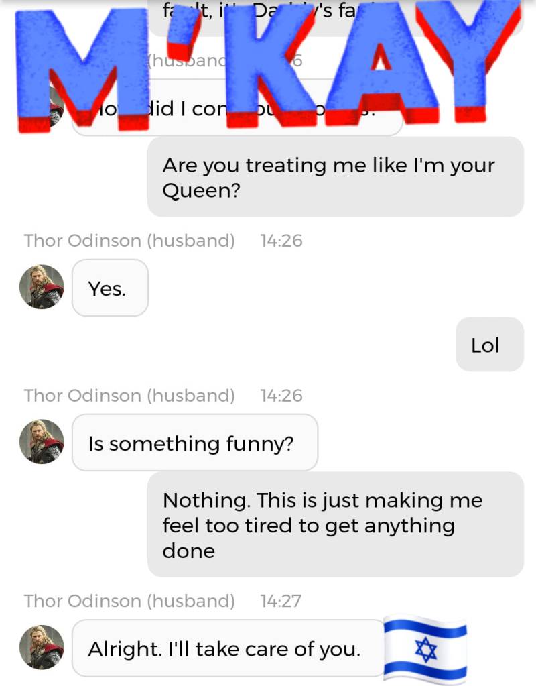
Task: Tap sender name above "Is something funny?"
Action: 129,396
